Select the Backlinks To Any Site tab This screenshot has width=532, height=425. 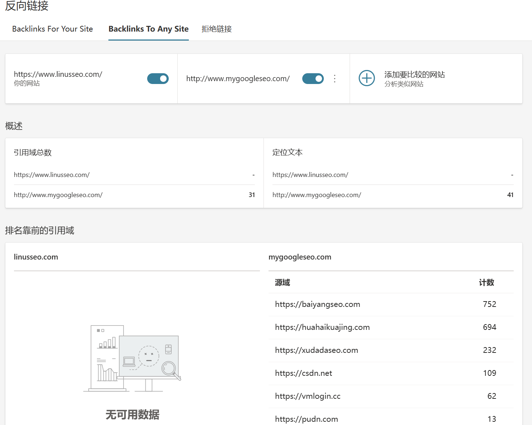[x=148, y=29]
